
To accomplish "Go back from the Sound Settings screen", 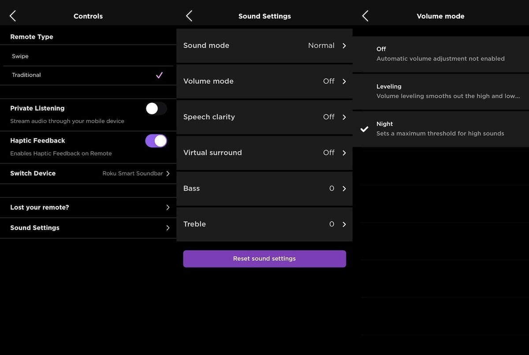I will (189, 16).
